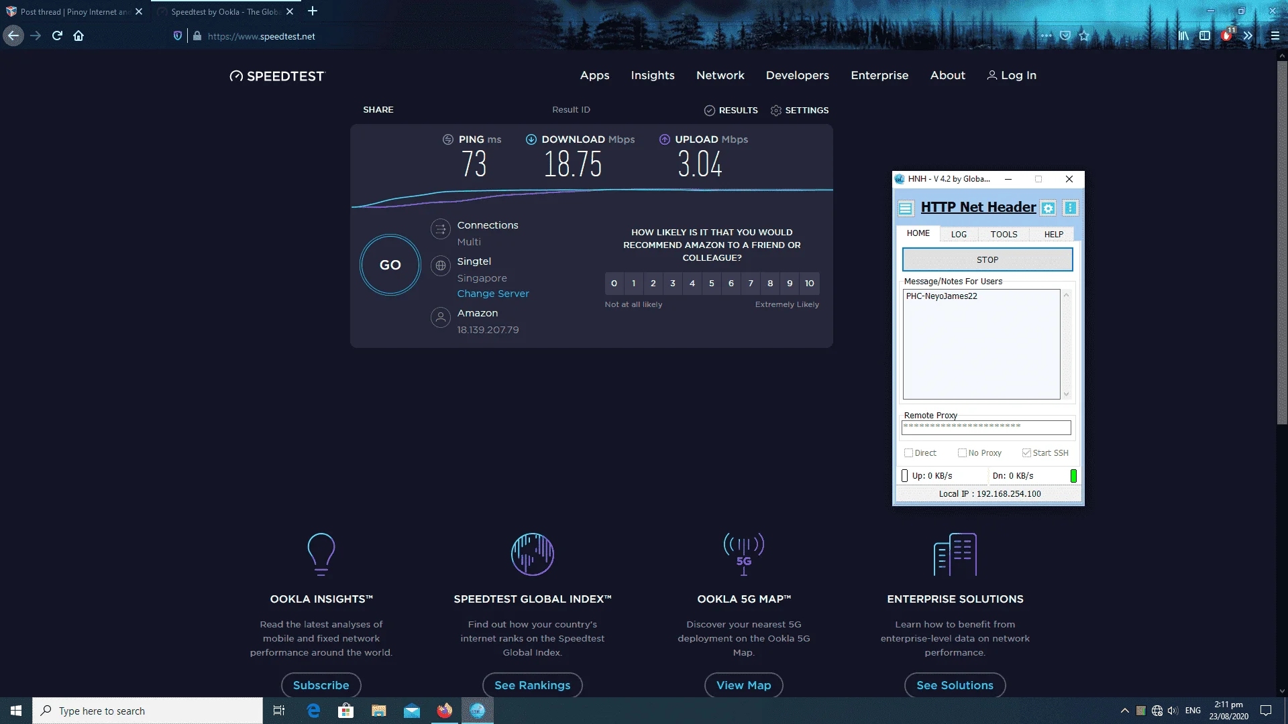Open the Firefox hamburger menu
The image size is (1288, 724).
coord(1275,36)
